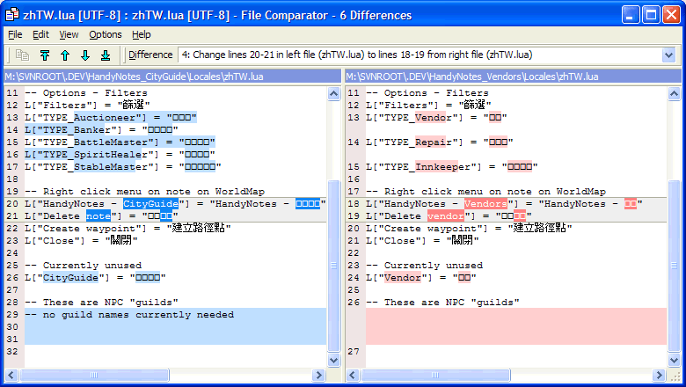
Task: Click right pane scroll down arrow
Action: 675,361
